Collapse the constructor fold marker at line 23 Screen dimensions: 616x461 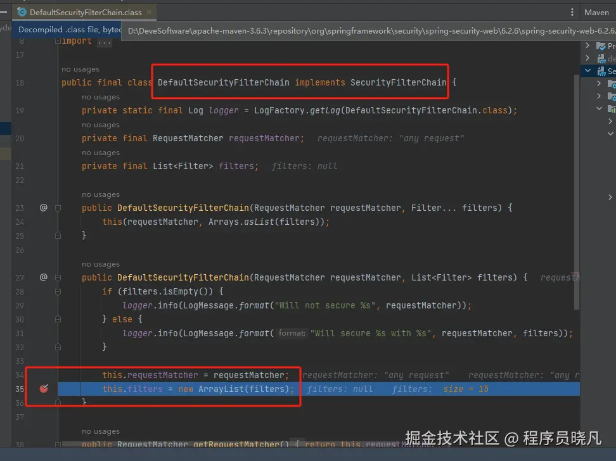click(x=58, y=208)
